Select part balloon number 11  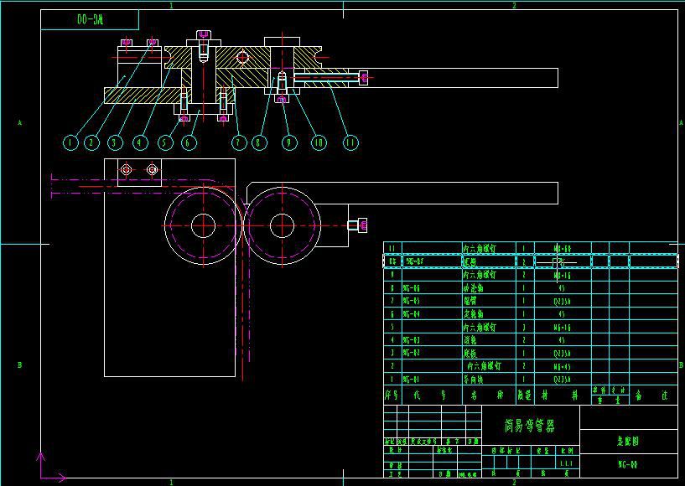click(x=350, y=142)
